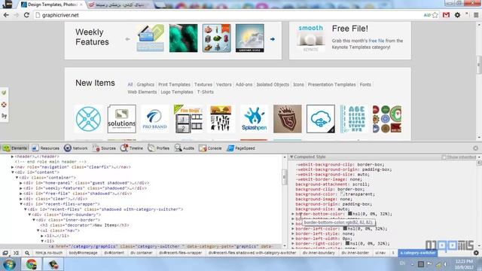Image resolution: width=482 pixels, height=271 pixels.
Task: Open the green abstract Weekly Features thumbnail
Action: click(x=184, y=38)
